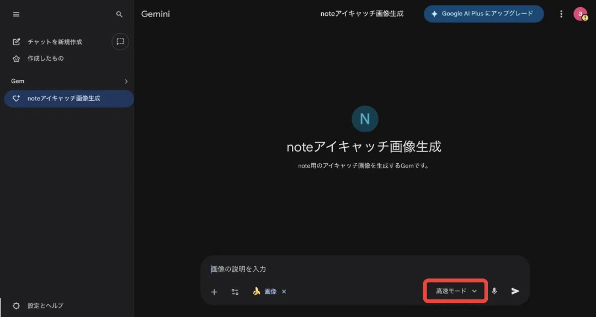Open the three-dot more options menu
Viewport: 596px width, 317px height.
pos(561,14)
